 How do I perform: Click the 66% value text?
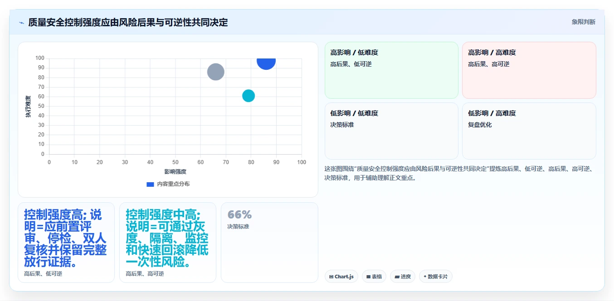click(x=239, y=215)
